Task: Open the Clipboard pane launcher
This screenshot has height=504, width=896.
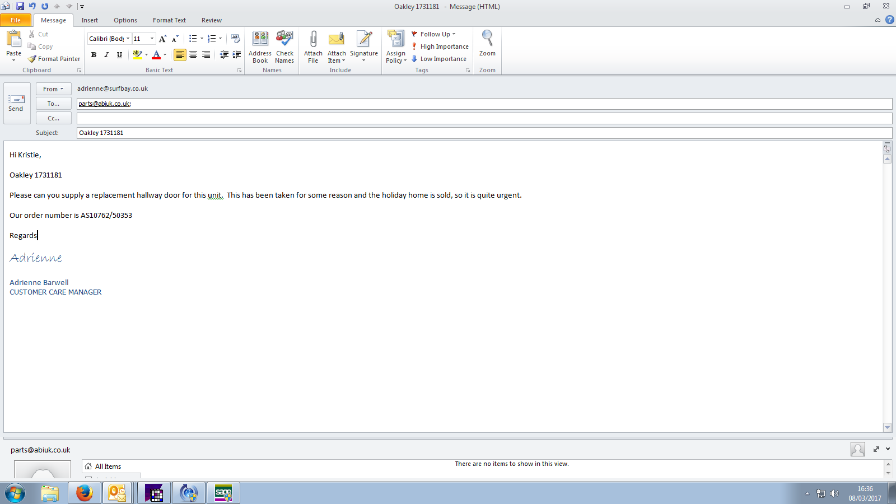Action: click(79, 71)
